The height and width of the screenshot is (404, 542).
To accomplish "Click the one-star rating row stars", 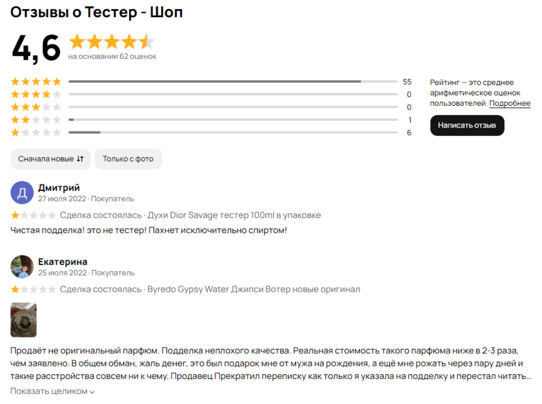I will point(36,133).
